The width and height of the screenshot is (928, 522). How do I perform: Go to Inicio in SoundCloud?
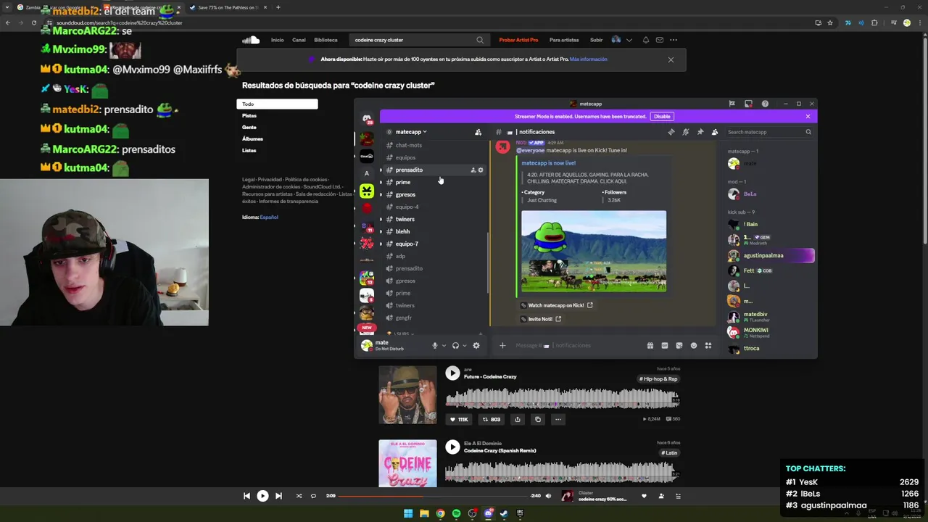[x=277, y=40]
